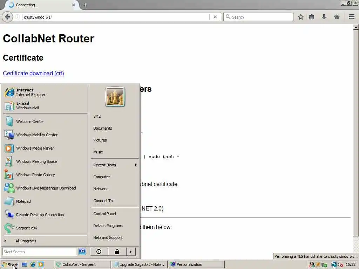Click Media Player quick launch icon
The width and height of the screenshot is (359, 269).
coord(41,264)
